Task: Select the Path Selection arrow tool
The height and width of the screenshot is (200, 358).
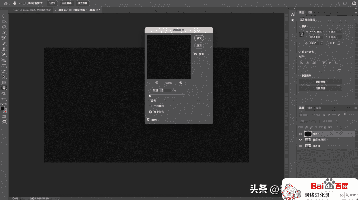Action: [4, 77]
